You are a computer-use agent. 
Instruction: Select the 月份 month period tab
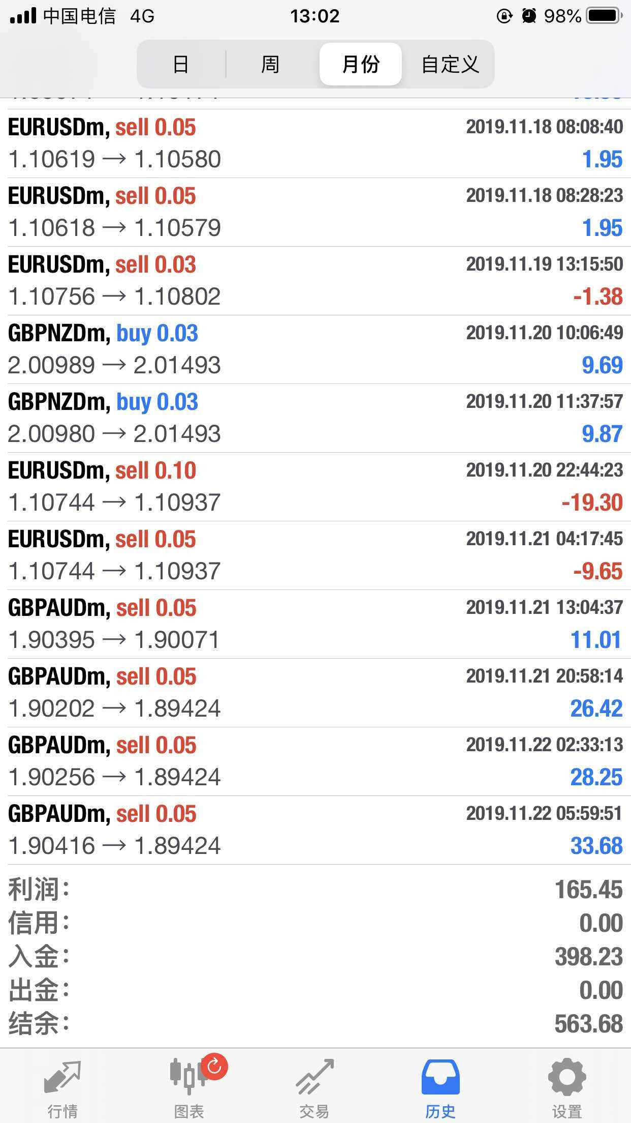point(361,65)
